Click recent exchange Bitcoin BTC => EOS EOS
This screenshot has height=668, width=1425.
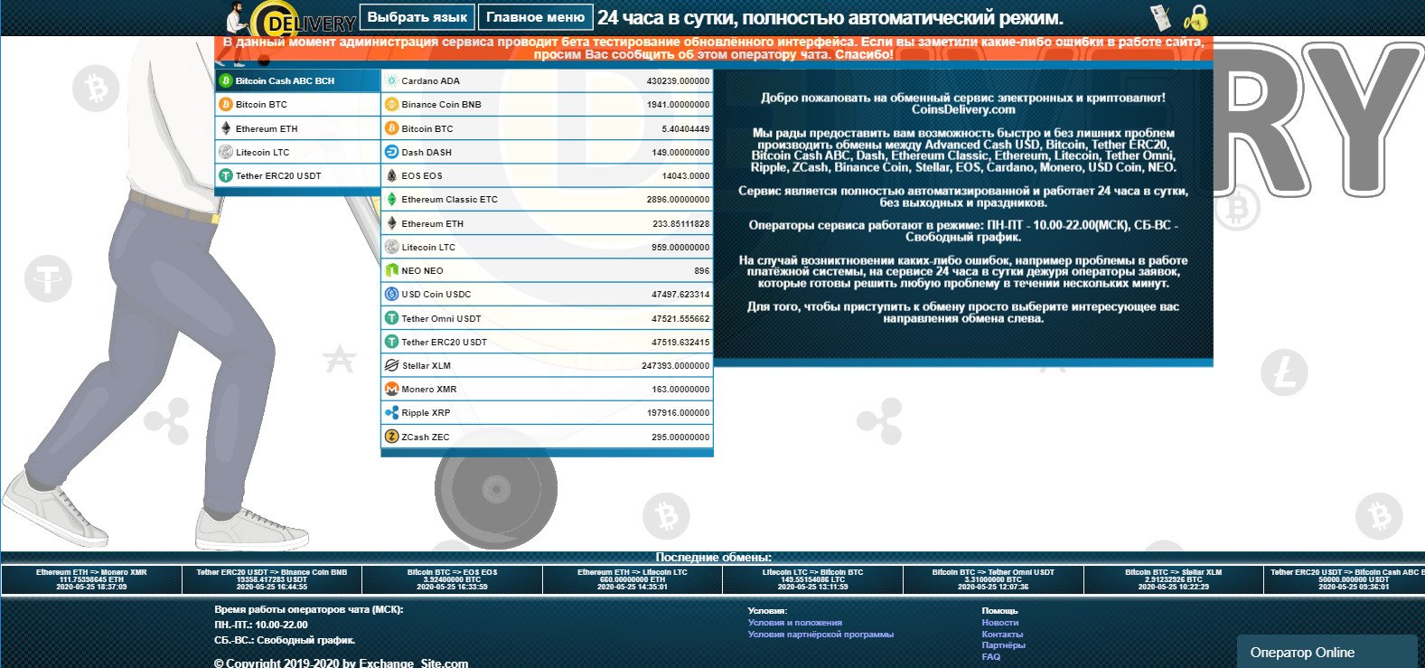coord(452,579)
